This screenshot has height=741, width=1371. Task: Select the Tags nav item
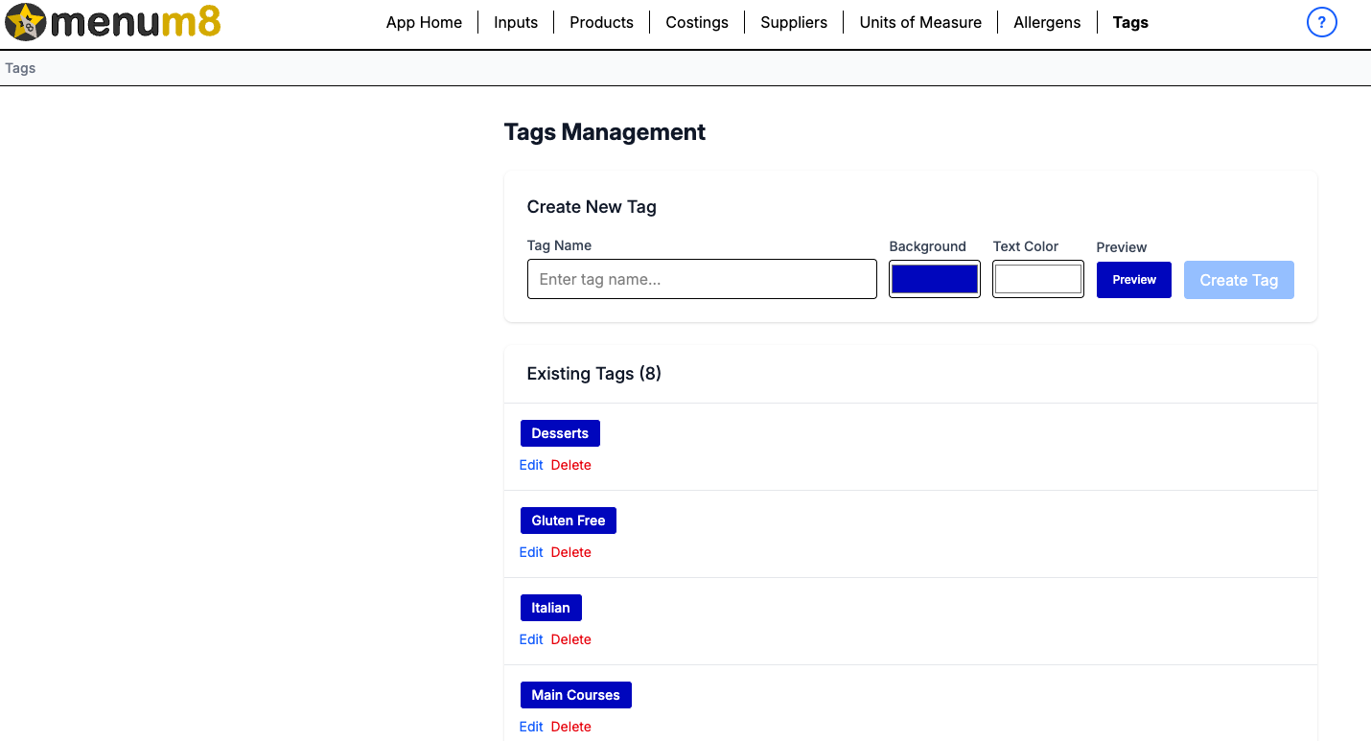(x=1130, y=22)
